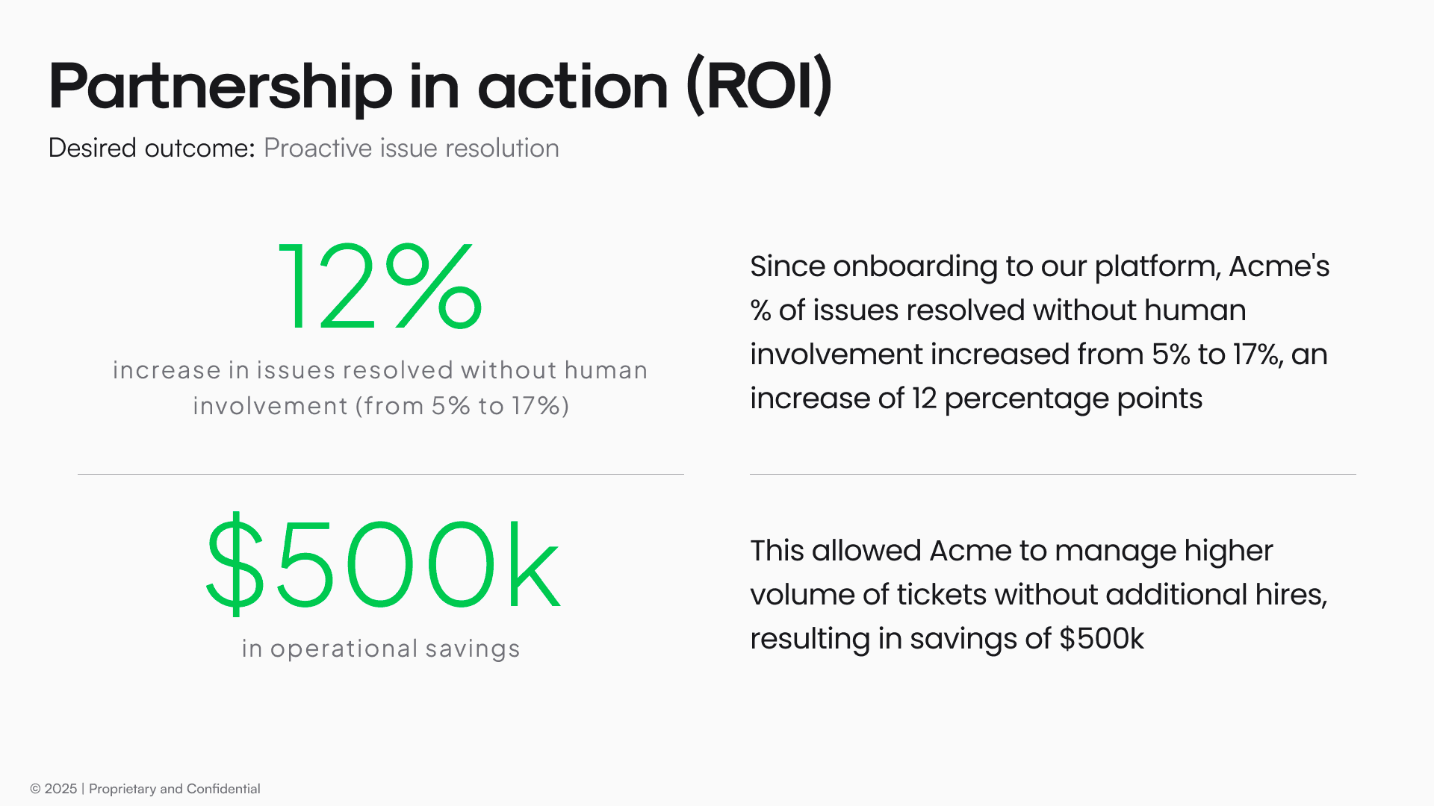Click the "Proactive issue resolution" gray subtitle text
Viewport: 1434px width, 806px height.
coord(411,148)
